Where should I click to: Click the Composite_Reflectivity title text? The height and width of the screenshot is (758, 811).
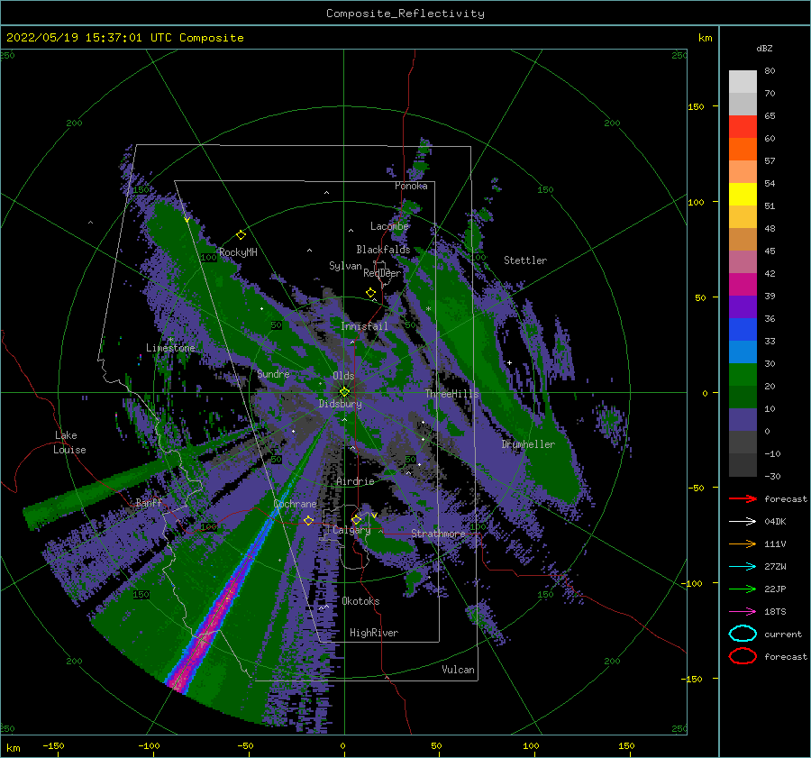(405, 14)
